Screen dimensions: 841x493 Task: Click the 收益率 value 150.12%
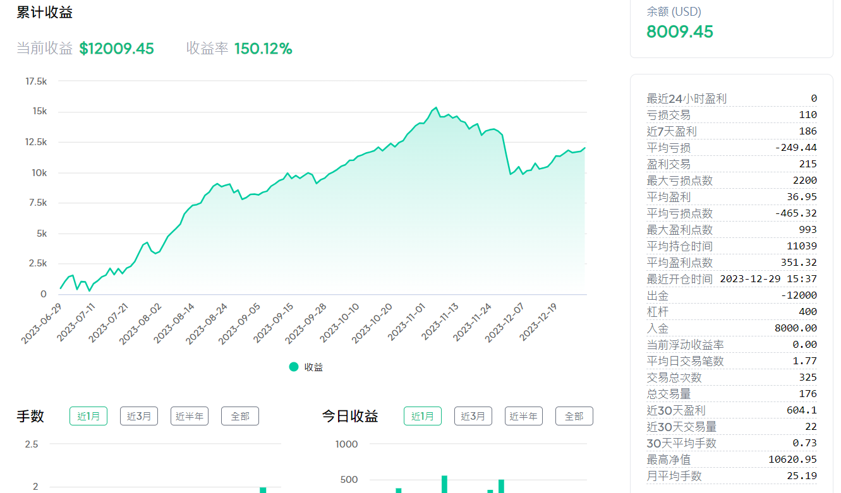click(263, 49)
